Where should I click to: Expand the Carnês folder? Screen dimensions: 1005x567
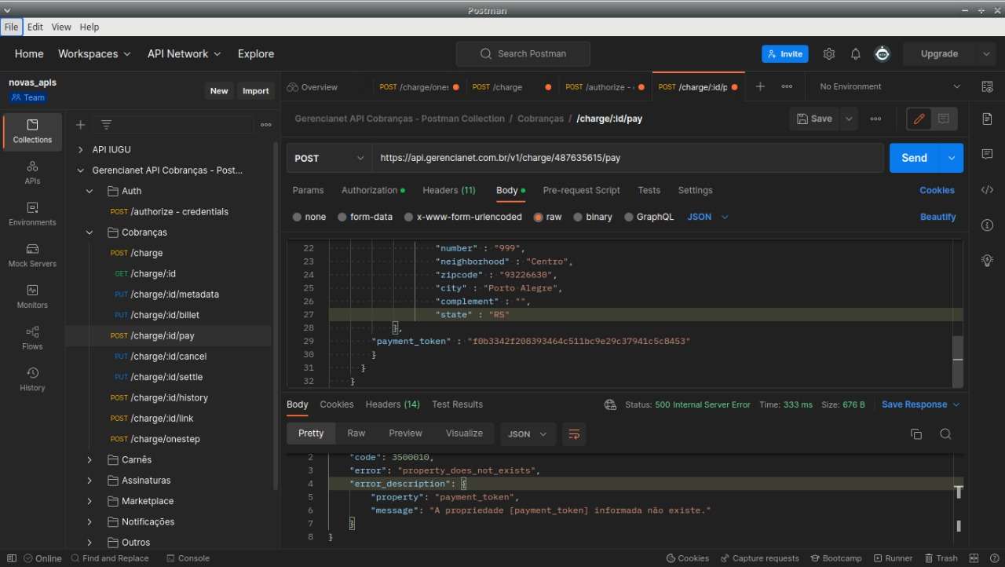point(90,459)
